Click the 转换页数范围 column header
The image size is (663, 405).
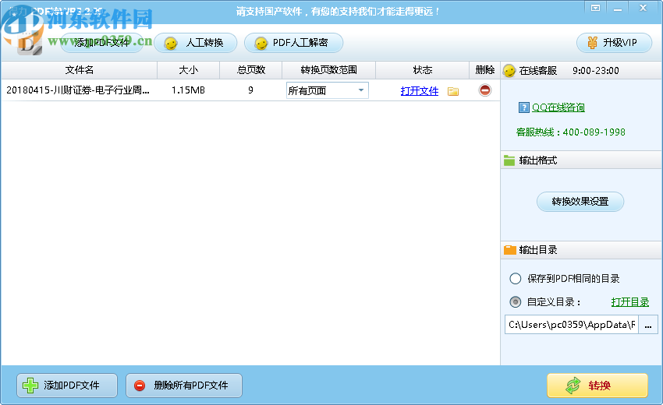pos(328,70)
